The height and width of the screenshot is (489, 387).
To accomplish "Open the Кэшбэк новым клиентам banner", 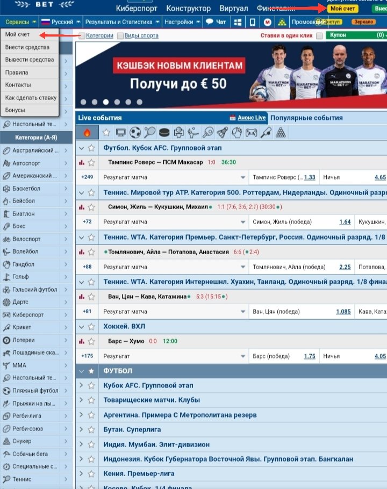I will tap(231, 75).
